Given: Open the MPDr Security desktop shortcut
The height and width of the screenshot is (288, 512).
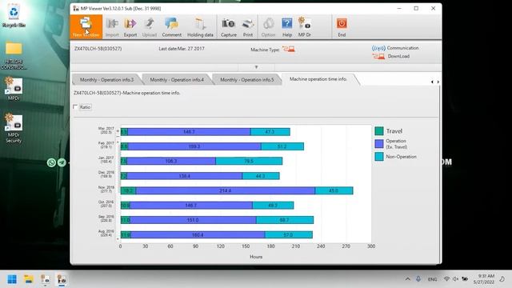Looking at the screenshot, I should point(14,128).
